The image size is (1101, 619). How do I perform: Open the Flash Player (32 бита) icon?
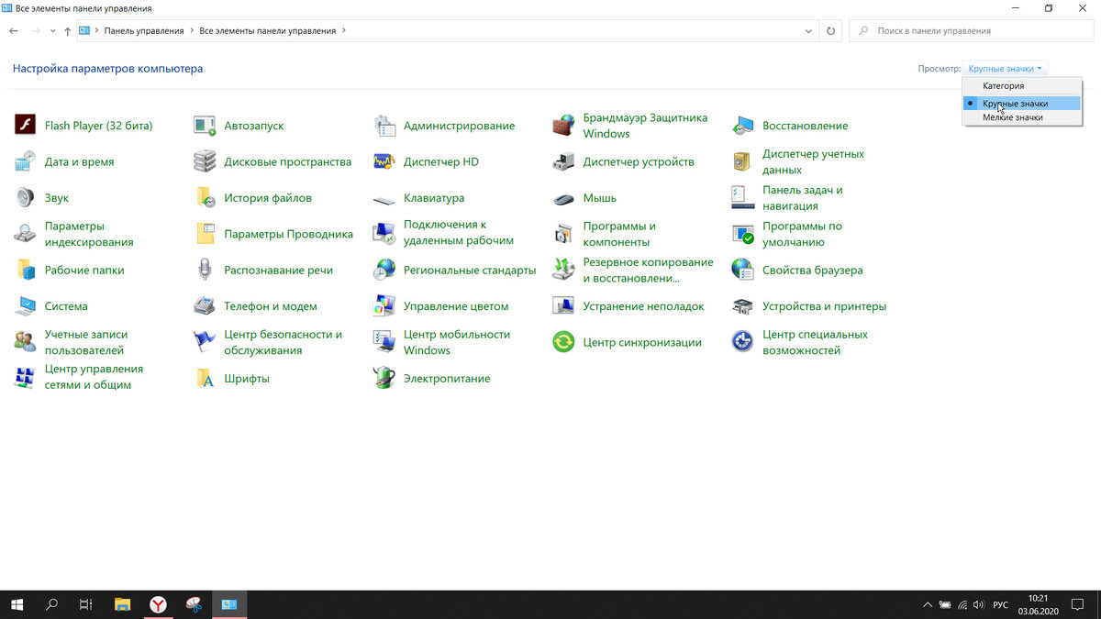pos(25,126)
